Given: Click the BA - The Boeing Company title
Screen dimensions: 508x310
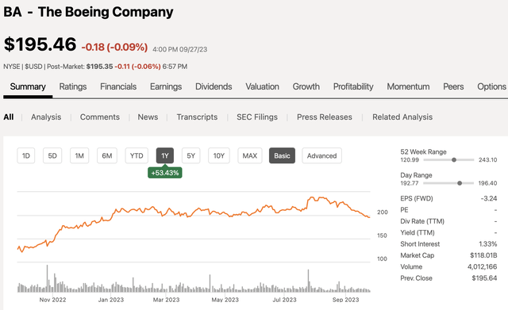Looking at the screenshot, I should coord(88,12).
